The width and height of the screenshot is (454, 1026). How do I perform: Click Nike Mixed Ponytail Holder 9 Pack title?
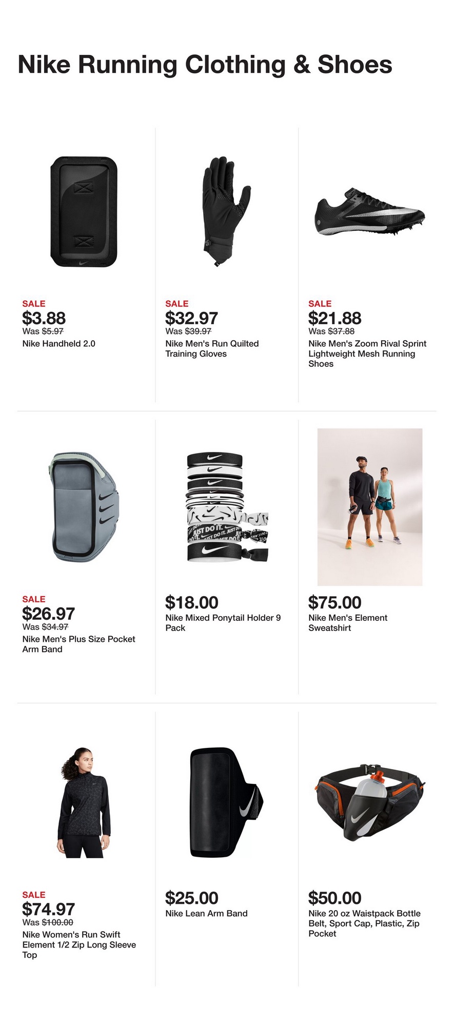click(x=223, y=623)
